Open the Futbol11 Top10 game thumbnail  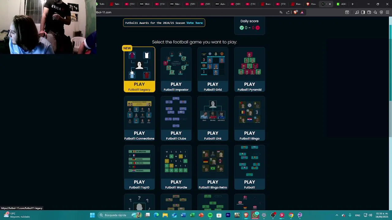[139, 162]
